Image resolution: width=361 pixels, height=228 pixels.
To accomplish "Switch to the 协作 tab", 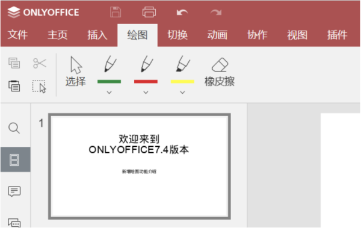I will point(258,35).
